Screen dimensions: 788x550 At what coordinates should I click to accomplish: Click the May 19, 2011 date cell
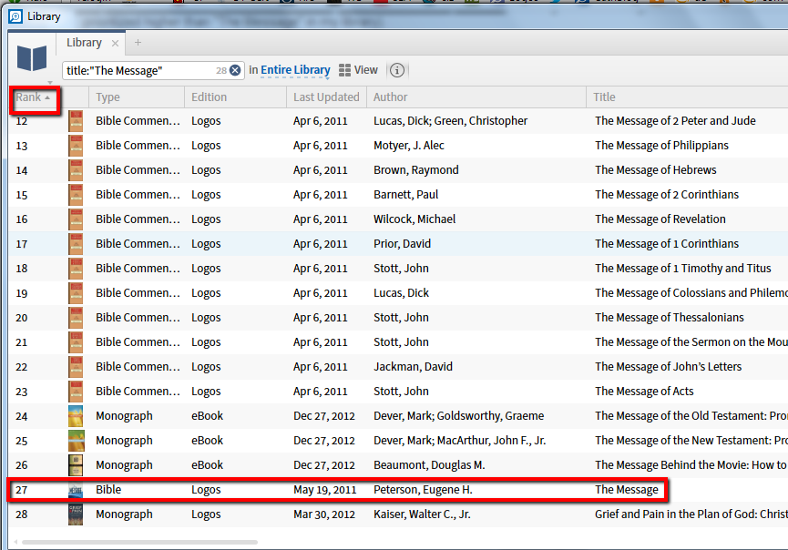[x=324, y=490]
